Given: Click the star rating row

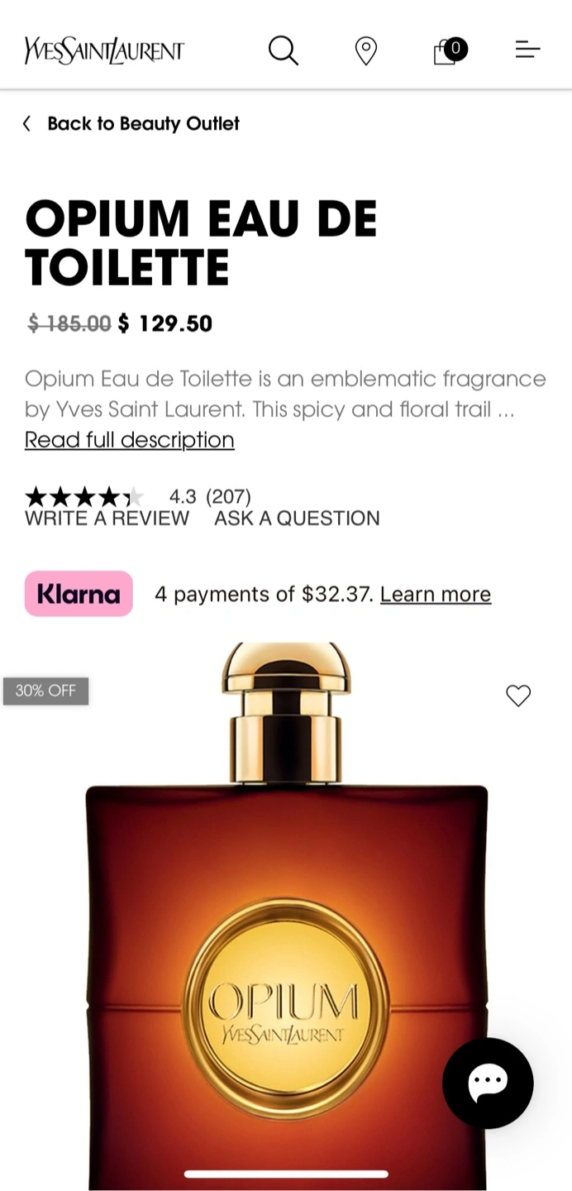Looking at the screenshot, I should (x=84, y=496).
